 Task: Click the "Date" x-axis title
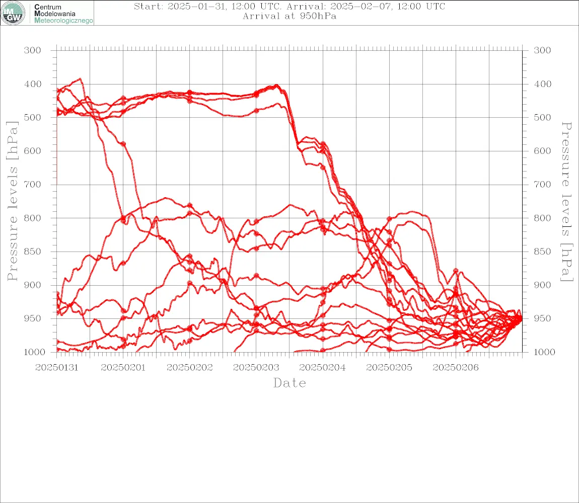(x=290, y=383)
